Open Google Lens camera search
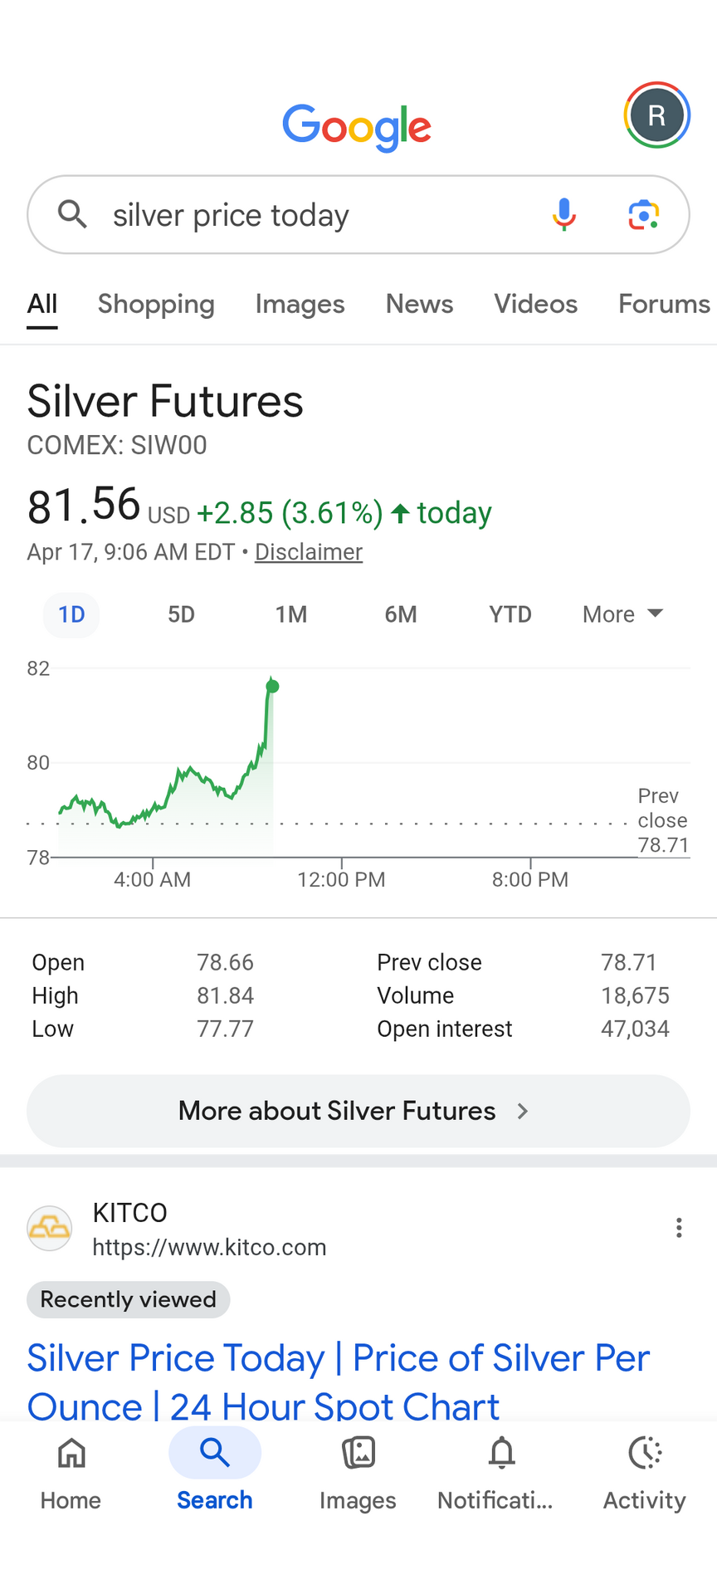This screenshot has width=717, height=1594. pyautogui.click(x=643, y=214)
